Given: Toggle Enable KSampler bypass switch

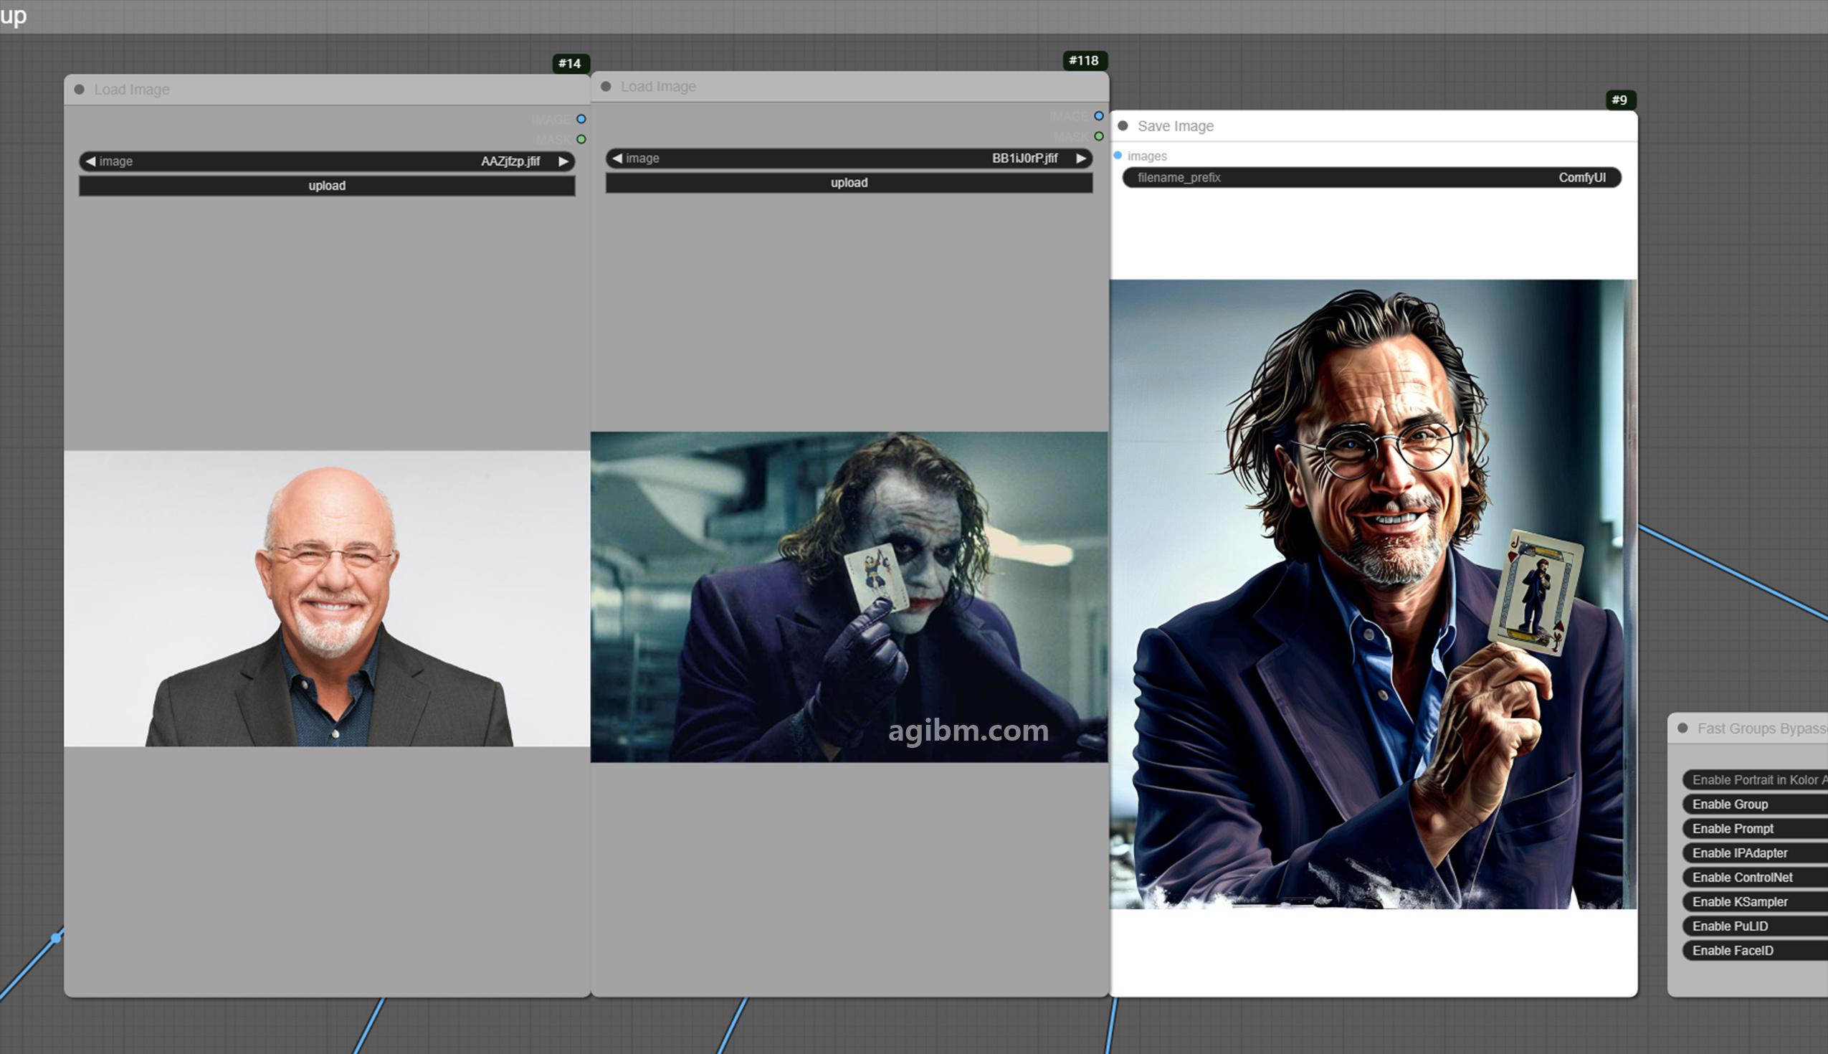Looking at the screenshot, I should point(1756,902).
